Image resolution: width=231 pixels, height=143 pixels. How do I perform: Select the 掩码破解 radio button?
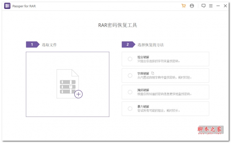tap(130, 92)
